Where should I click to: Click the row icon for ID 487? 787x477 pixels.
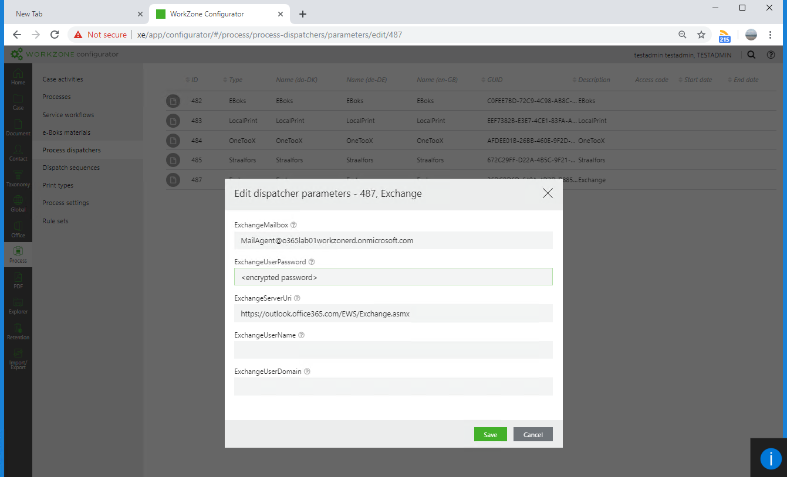[173, 180]
